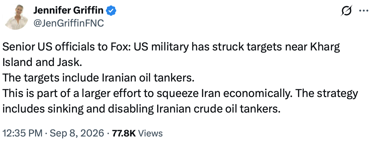
Task: Open the three-dot more options menu
Action: (364, 11)
